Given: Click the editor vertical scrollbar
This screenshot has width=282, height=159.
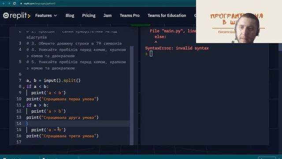Looking at the screenshot, I should coord(132,95).
